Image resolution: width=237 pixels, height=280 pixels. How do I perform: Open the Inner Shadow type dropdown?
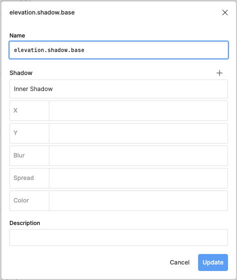click(x=119, y=89)
